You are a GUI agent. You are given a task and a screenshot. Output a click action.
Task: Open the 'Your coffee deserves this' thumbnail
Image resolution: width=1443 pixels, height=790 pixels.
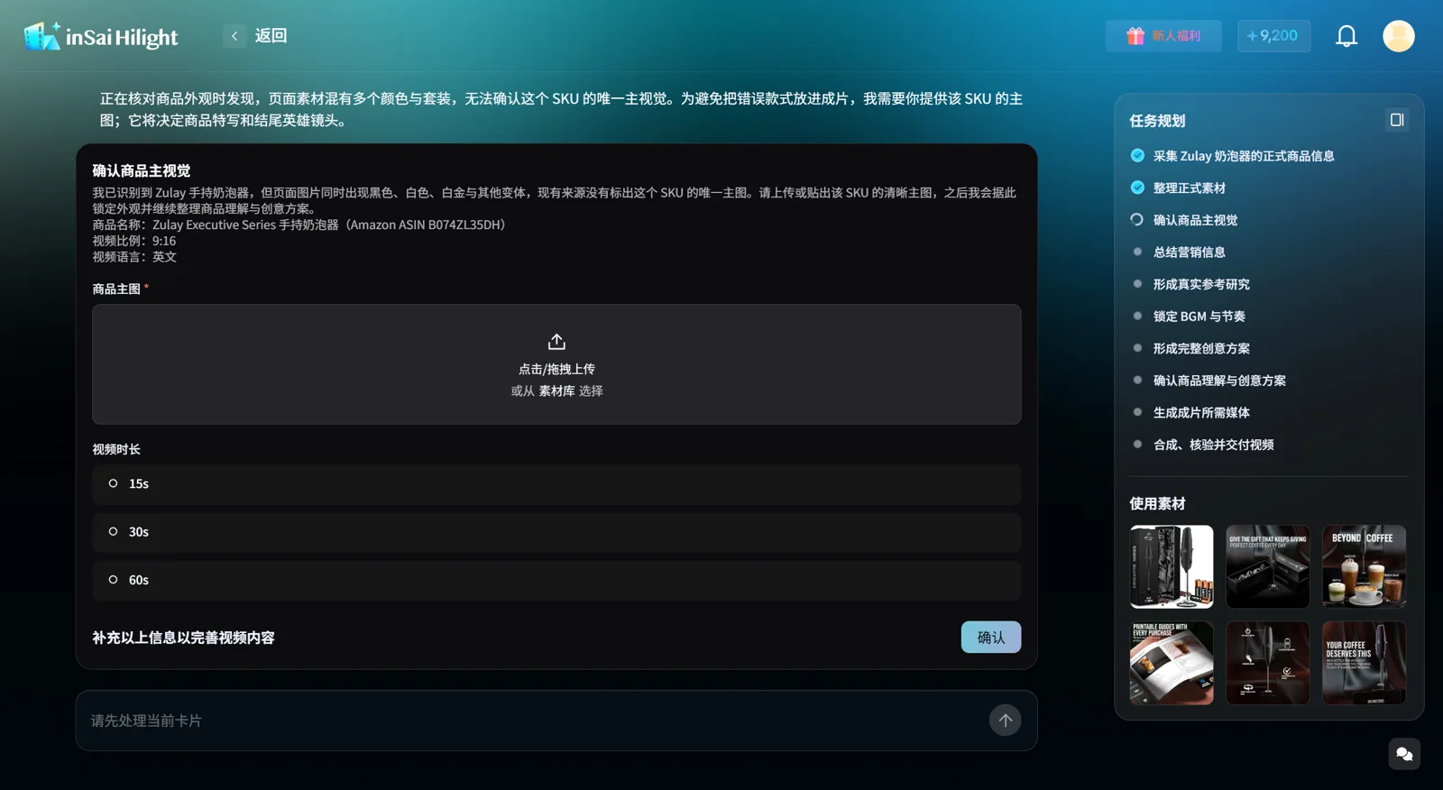pos(1364,663)
